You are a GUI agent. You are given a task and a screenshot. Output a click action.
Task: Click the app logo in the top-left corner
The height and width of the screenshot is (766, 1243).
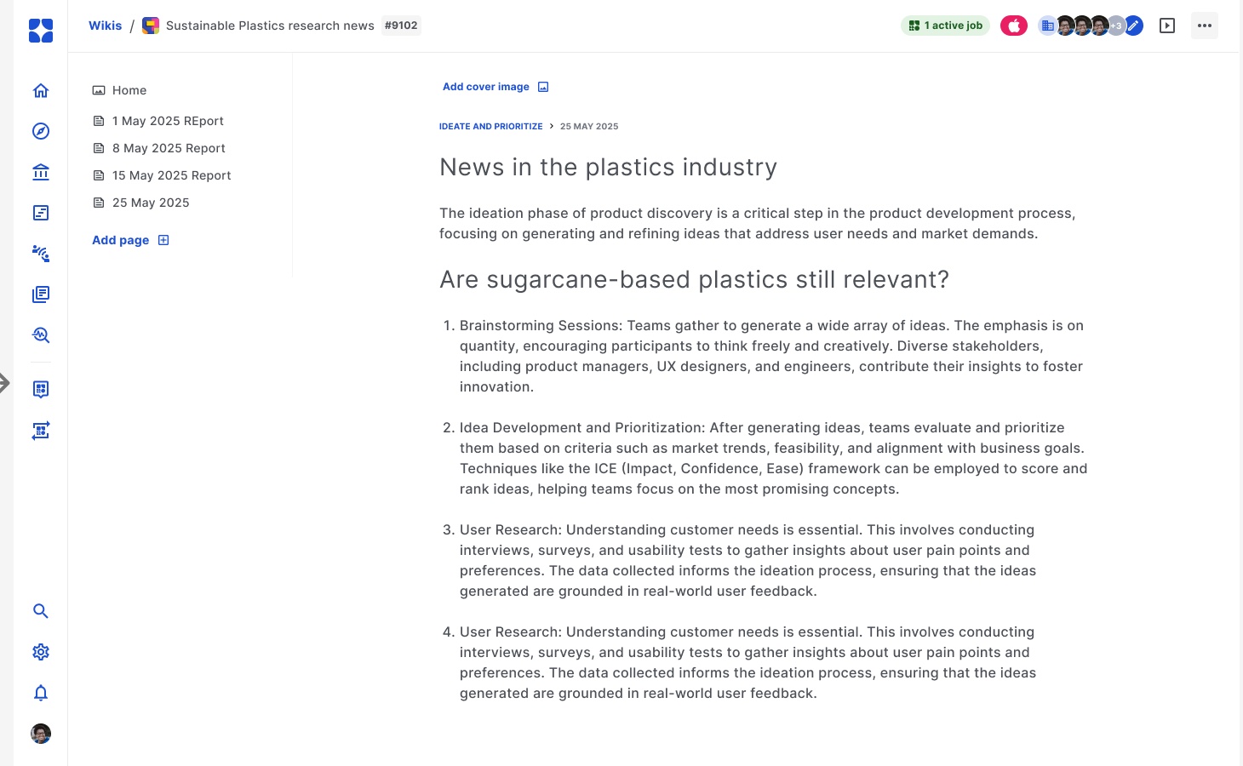(x=41, y=31)
